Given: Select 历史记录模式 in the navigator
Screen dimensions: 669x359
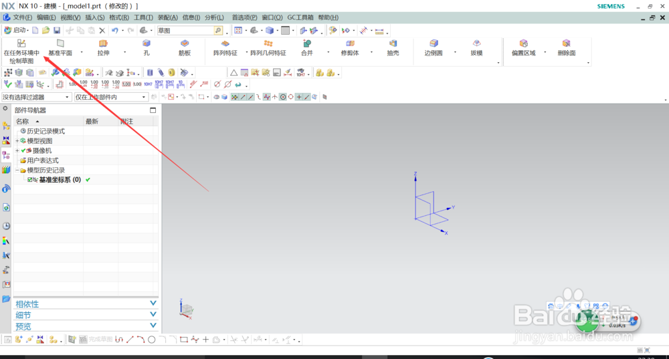Looking at the screenshot, I should pos(45,131).
